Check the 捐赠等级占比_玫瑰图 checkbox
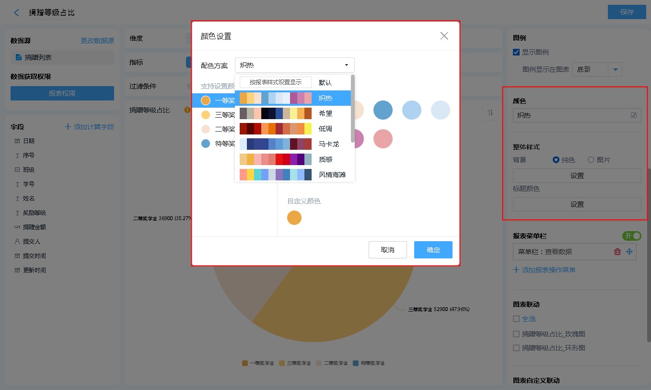 click(x=516, y=334)
